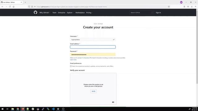Open the Team page
This screenshot has width=198, height=111.
(54, 13)
